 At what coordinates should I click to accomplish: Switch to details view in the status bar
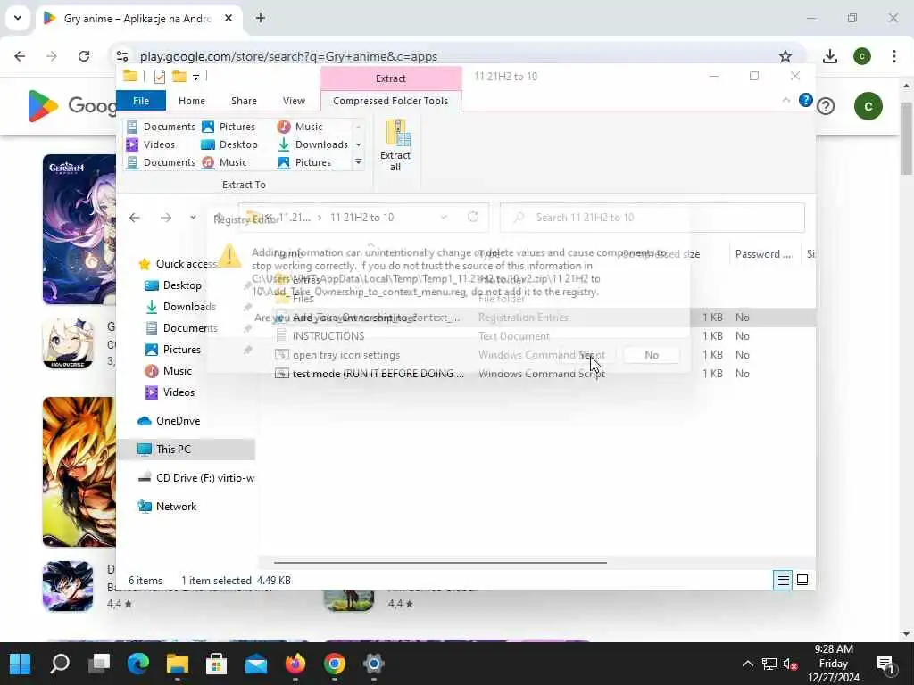click(783, 580)
